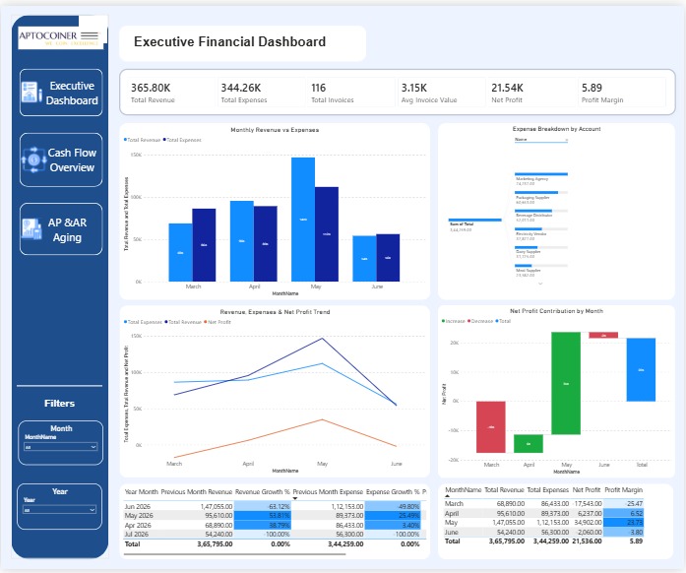The width and height of the screenshot is (686, 573).
Task: Select blue Total bar in waterfall chart
Action: coord(641,370)
